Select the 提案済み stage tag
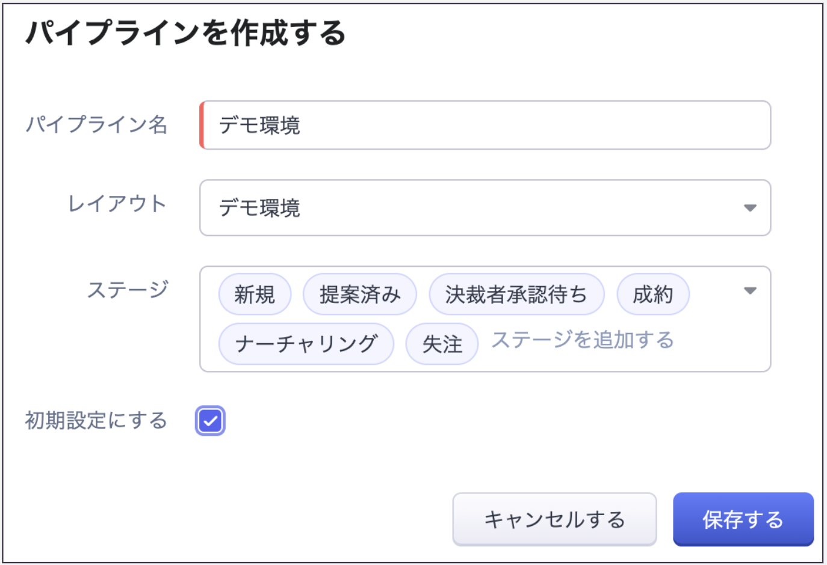This screenshot has width=827, height=565. coord(359,295)
